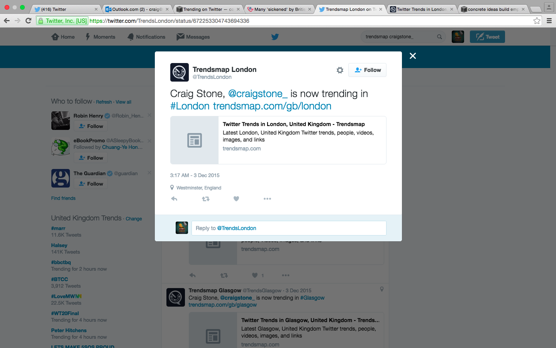Click the Reply to @TrendsLondon field
The height and width of the screenshot is (348, 556).
289,228
